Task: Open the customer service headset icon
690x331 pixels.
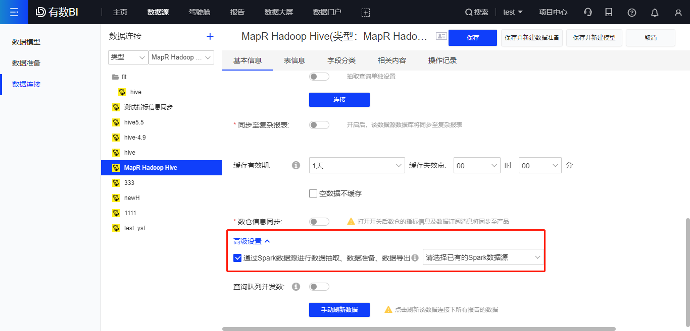Action: (x=587, y=12)
